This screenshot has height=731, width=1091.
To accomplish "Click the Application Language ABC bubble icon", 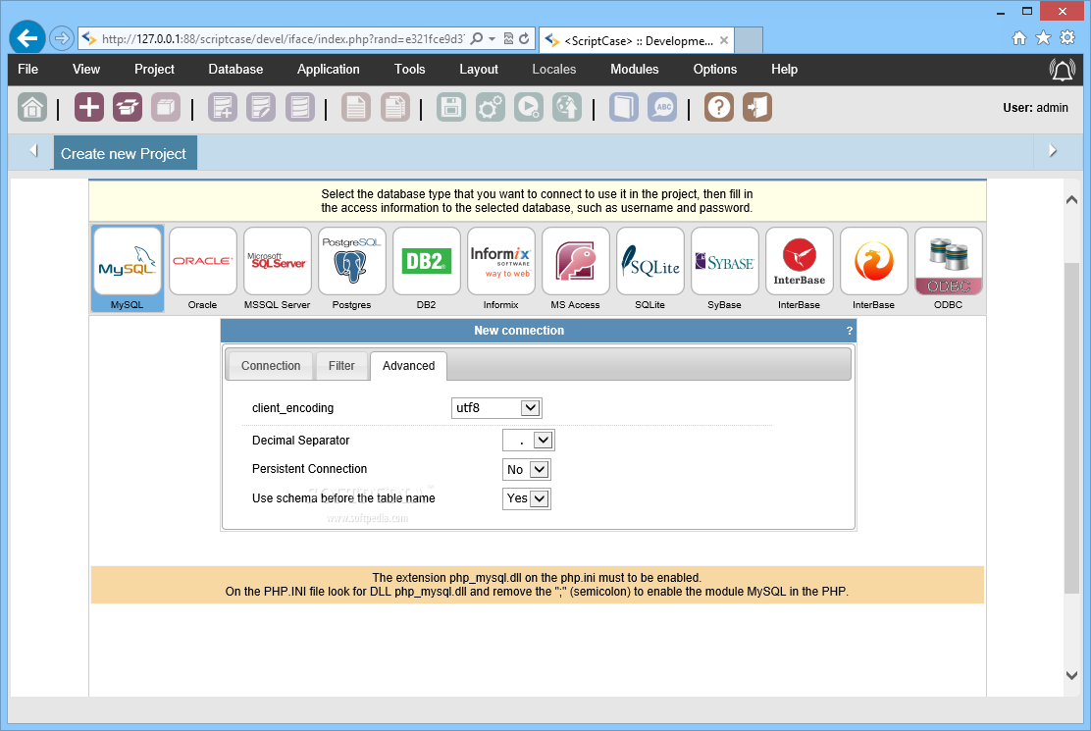I will tap(662, 108).
